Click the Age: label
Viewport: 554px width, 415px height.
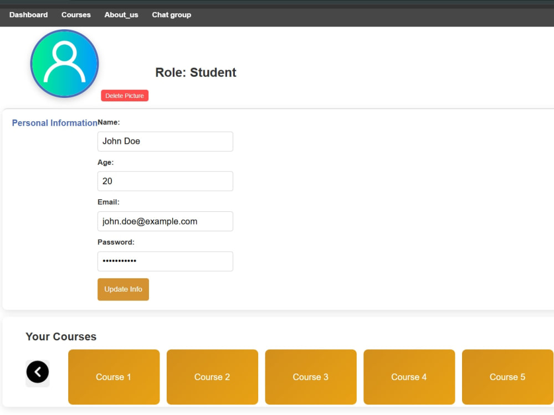click(x=106, y=162)
